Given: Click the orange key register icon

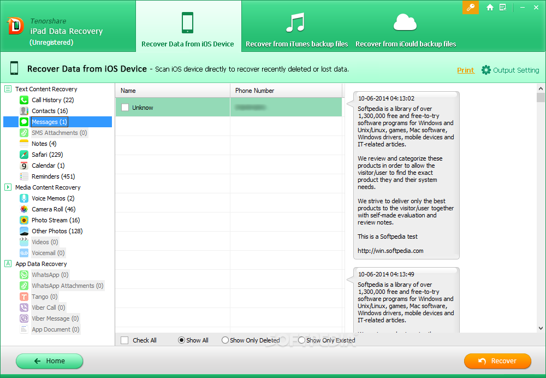Looking at the screenshot, I should pos(471,7).
